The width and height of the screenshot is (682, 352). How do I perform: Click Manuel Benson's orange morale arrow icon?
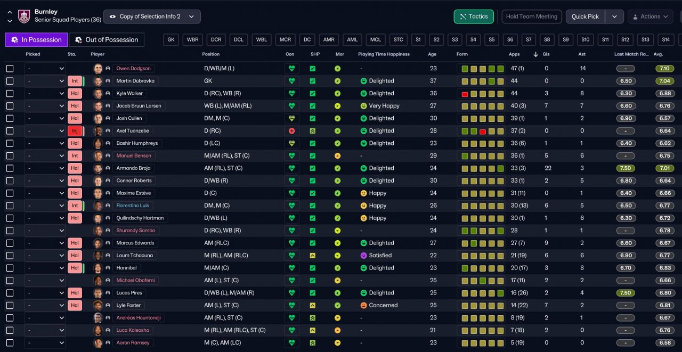point(337,156)
